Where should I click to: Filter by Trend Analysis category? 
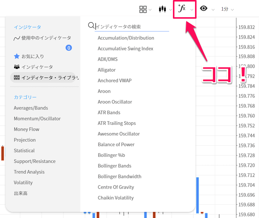pos(29,172)
